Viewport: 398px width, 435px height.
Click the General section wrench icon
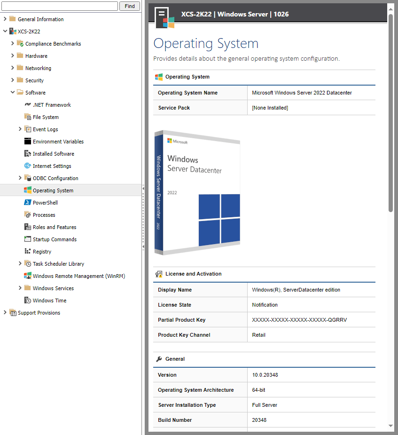pyautogui.click(x=159, y=359)
